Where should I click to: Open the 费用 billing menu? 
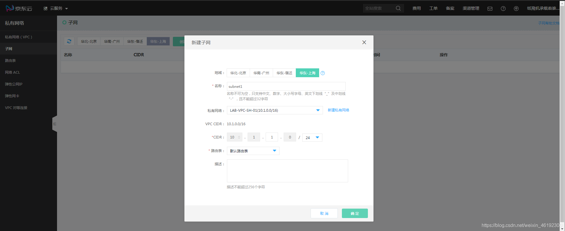417,8
